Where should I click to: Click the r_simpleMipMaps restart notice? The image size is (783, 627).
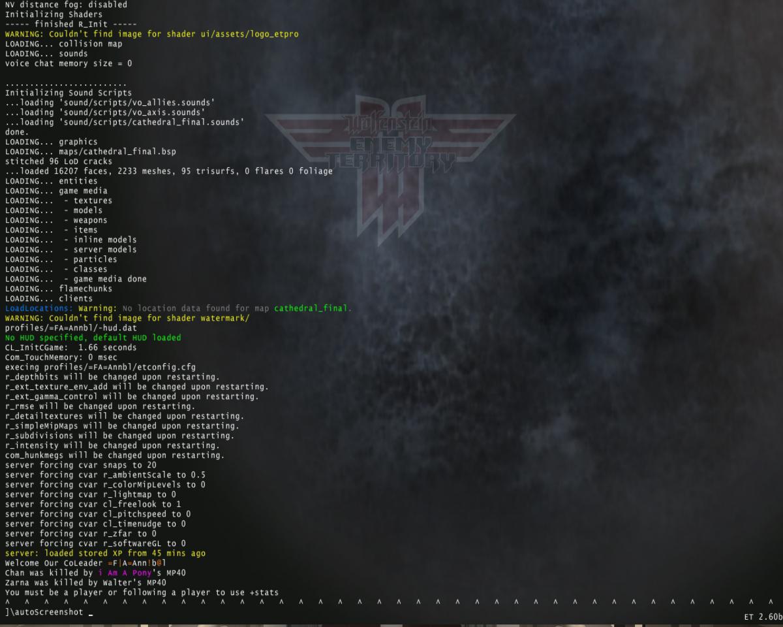click(122, 426)
